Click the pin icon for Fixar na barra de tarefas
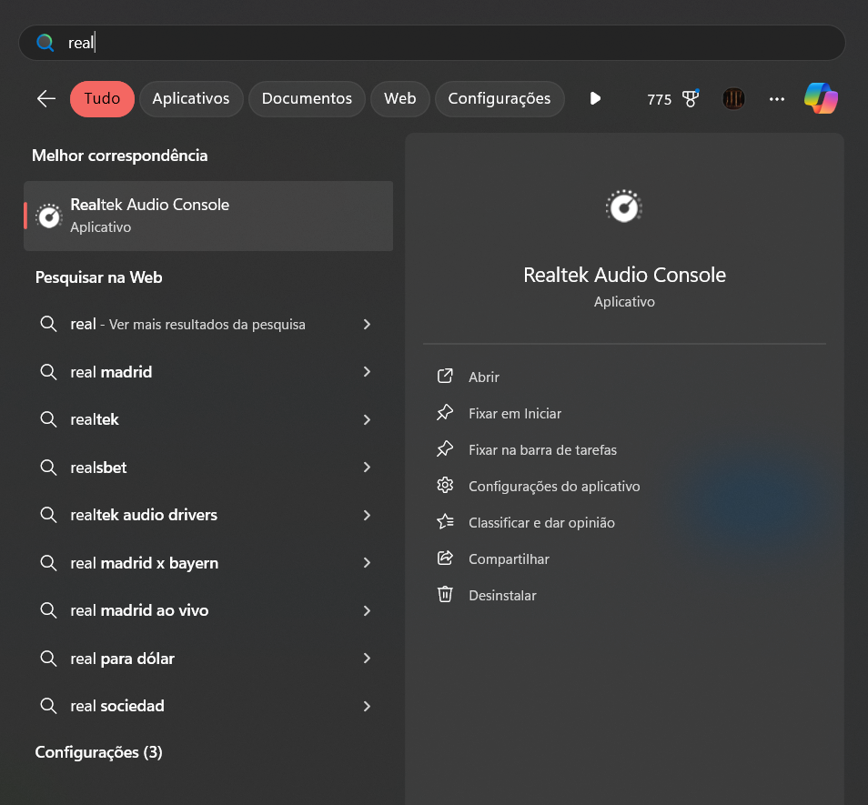 [x=445, y=449]
